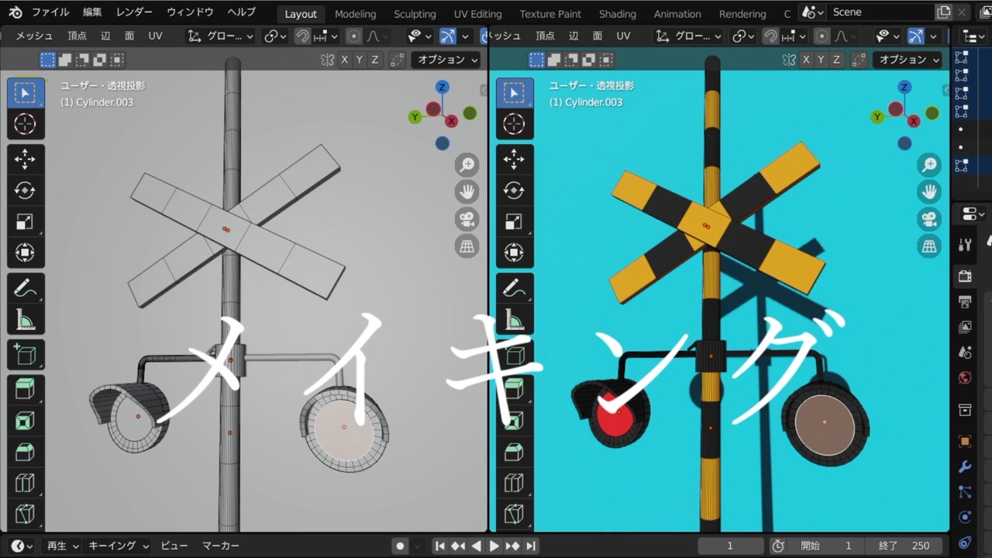Jump to the first frame in timeline

point(439,546)
